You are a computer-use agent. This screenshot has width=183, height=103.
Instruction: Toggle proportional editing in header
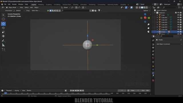83,7
